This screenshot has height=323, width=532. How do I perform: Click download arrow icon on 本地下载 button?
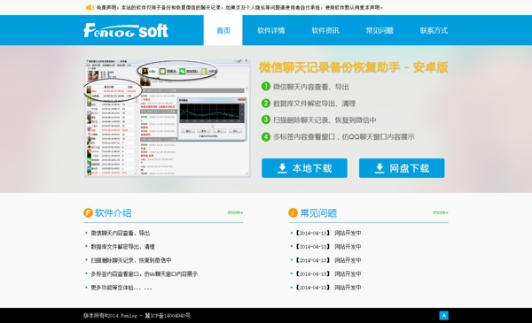coord(282,168)
